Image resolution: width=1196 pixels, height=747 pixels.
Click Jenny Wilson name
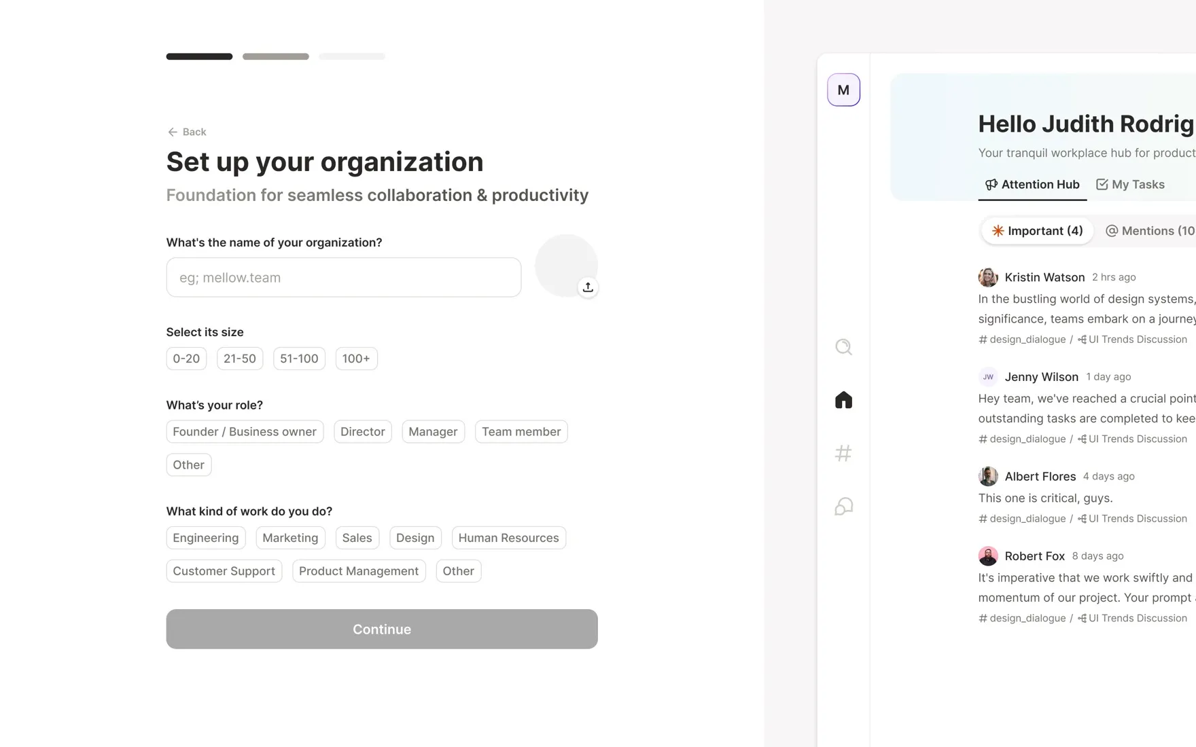point(1041,377)
